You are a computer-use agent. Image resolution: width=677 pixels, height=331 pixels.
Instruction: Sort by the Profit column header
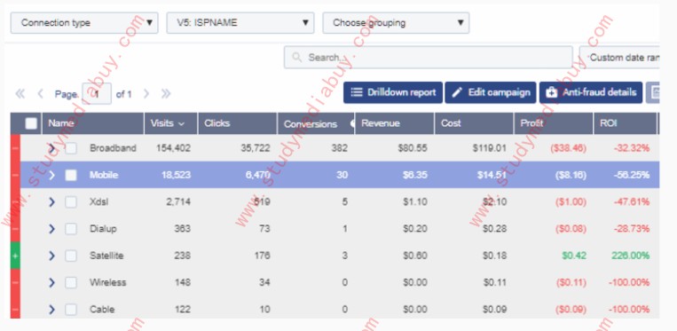554,123
